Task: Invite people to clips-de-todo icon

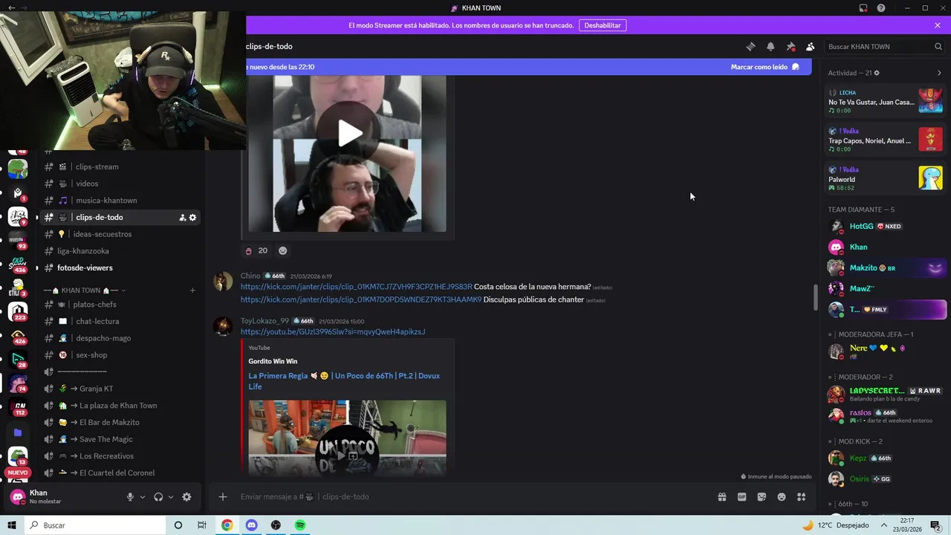Action: click(182, 217)
